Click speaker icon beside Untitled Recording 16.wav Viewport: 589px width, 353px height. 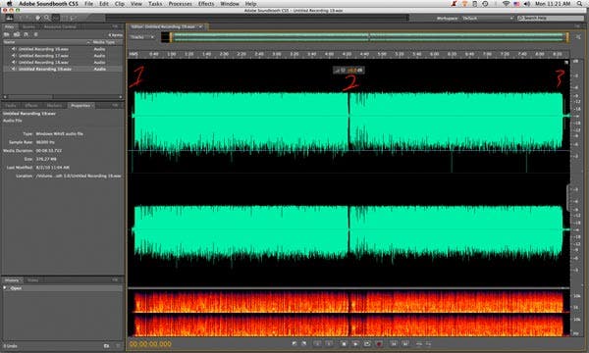[14, 49]
